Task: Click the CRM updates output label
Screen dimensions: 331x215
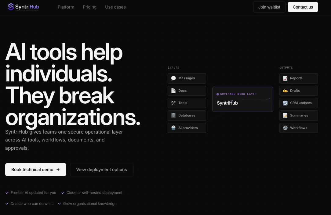Action: [x=301, y=103]
